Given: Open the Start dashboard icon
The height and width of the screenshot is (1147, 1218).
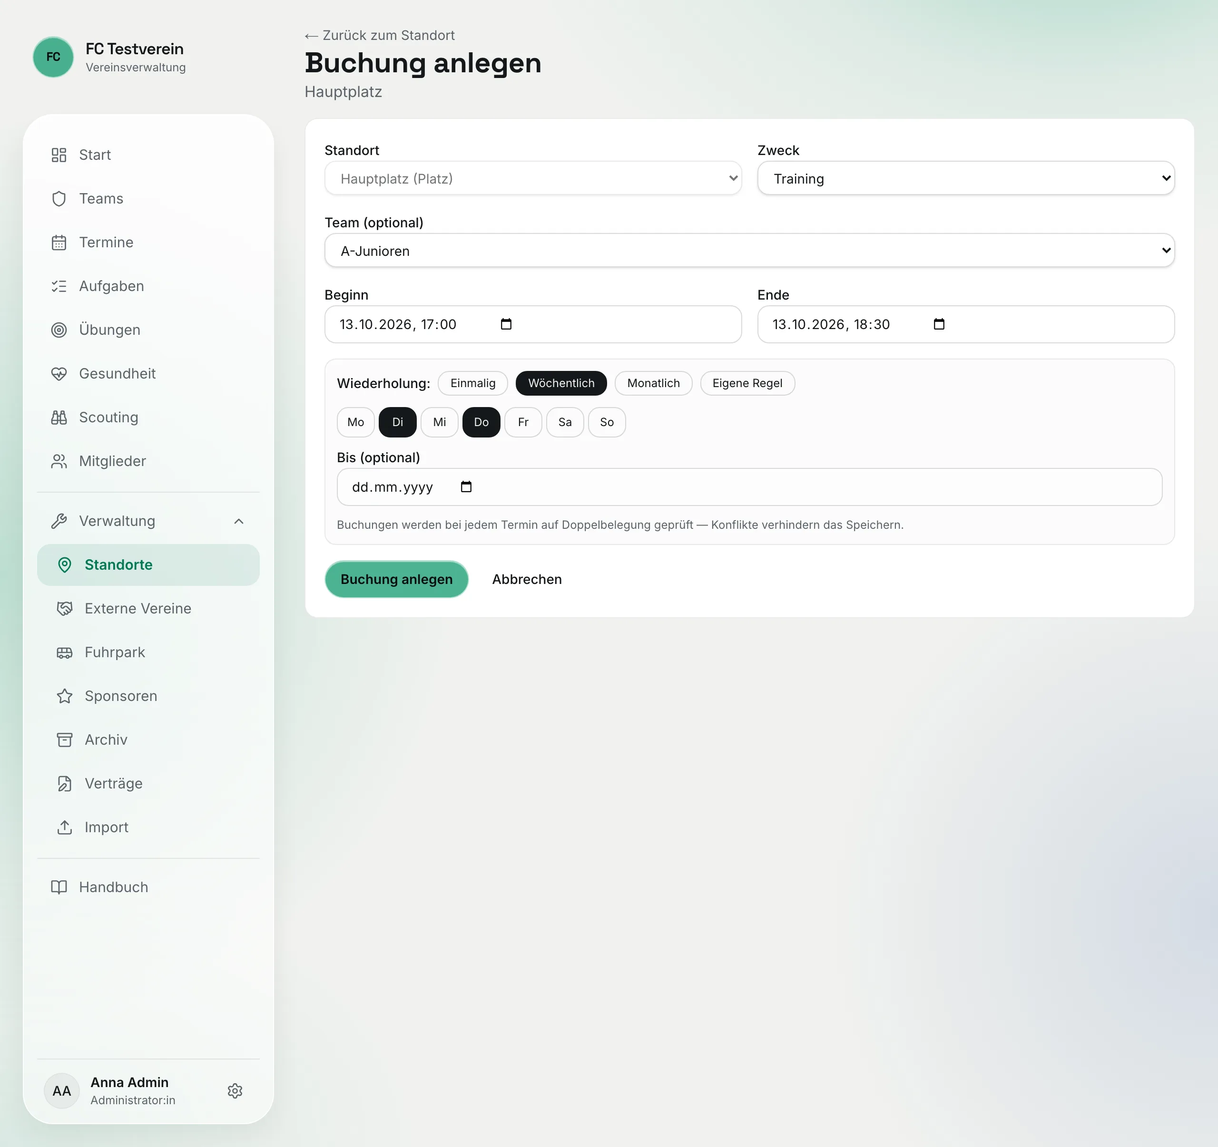Looking at the screenshot, I should tap(59, 155).
